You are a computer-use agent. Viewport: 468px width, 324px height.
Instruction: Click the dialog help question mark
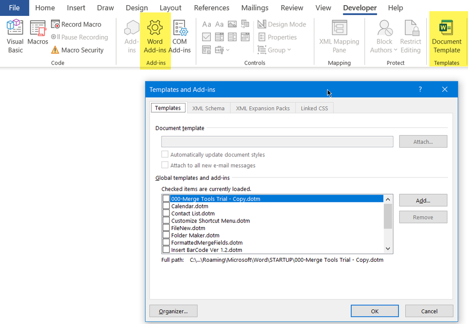coord(420,89)
